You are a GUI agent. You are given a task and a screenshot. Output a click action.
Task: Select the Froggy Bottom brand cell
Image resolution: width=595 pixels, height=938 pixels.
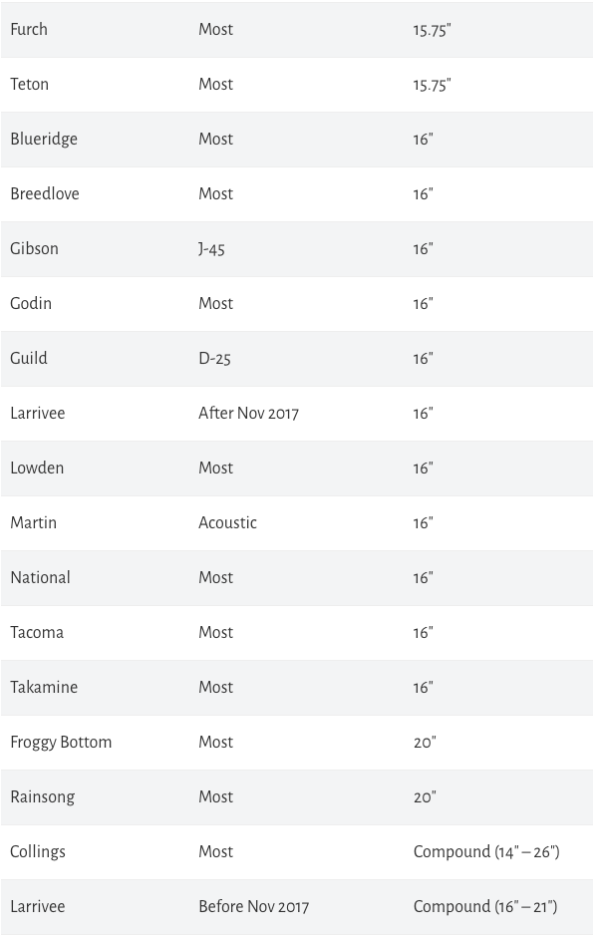pos(61,743)
